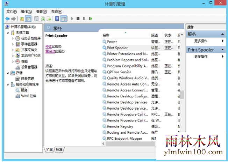228x162 pixels.
Task: Click the green Refresh toolbar icon
Action: point(43,19)
